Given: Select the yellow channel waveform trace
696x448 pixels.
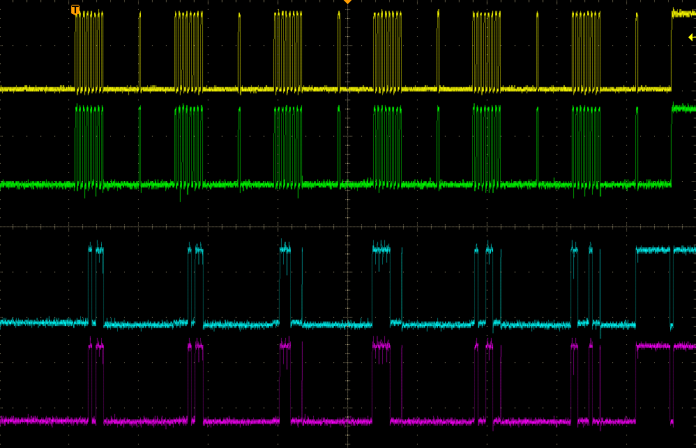Looking at the screenshot, I should pyautogui.click(x=348, y=51).
